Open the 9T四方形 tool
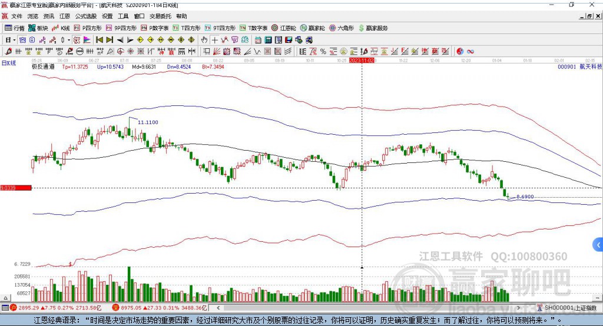 coord(220,28)
